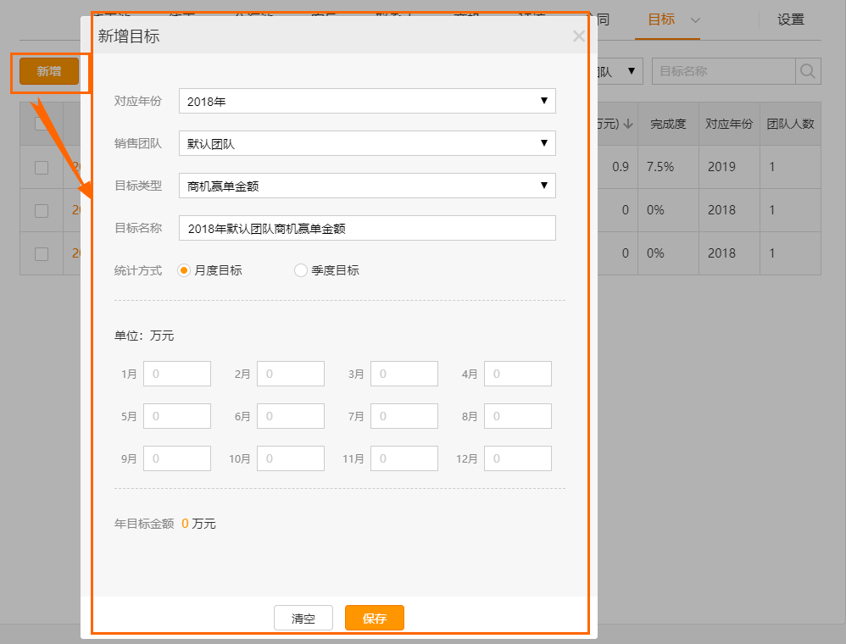
Task: Open the 对应年份 dropdown showing 2018年
Action: coord(367,101)
